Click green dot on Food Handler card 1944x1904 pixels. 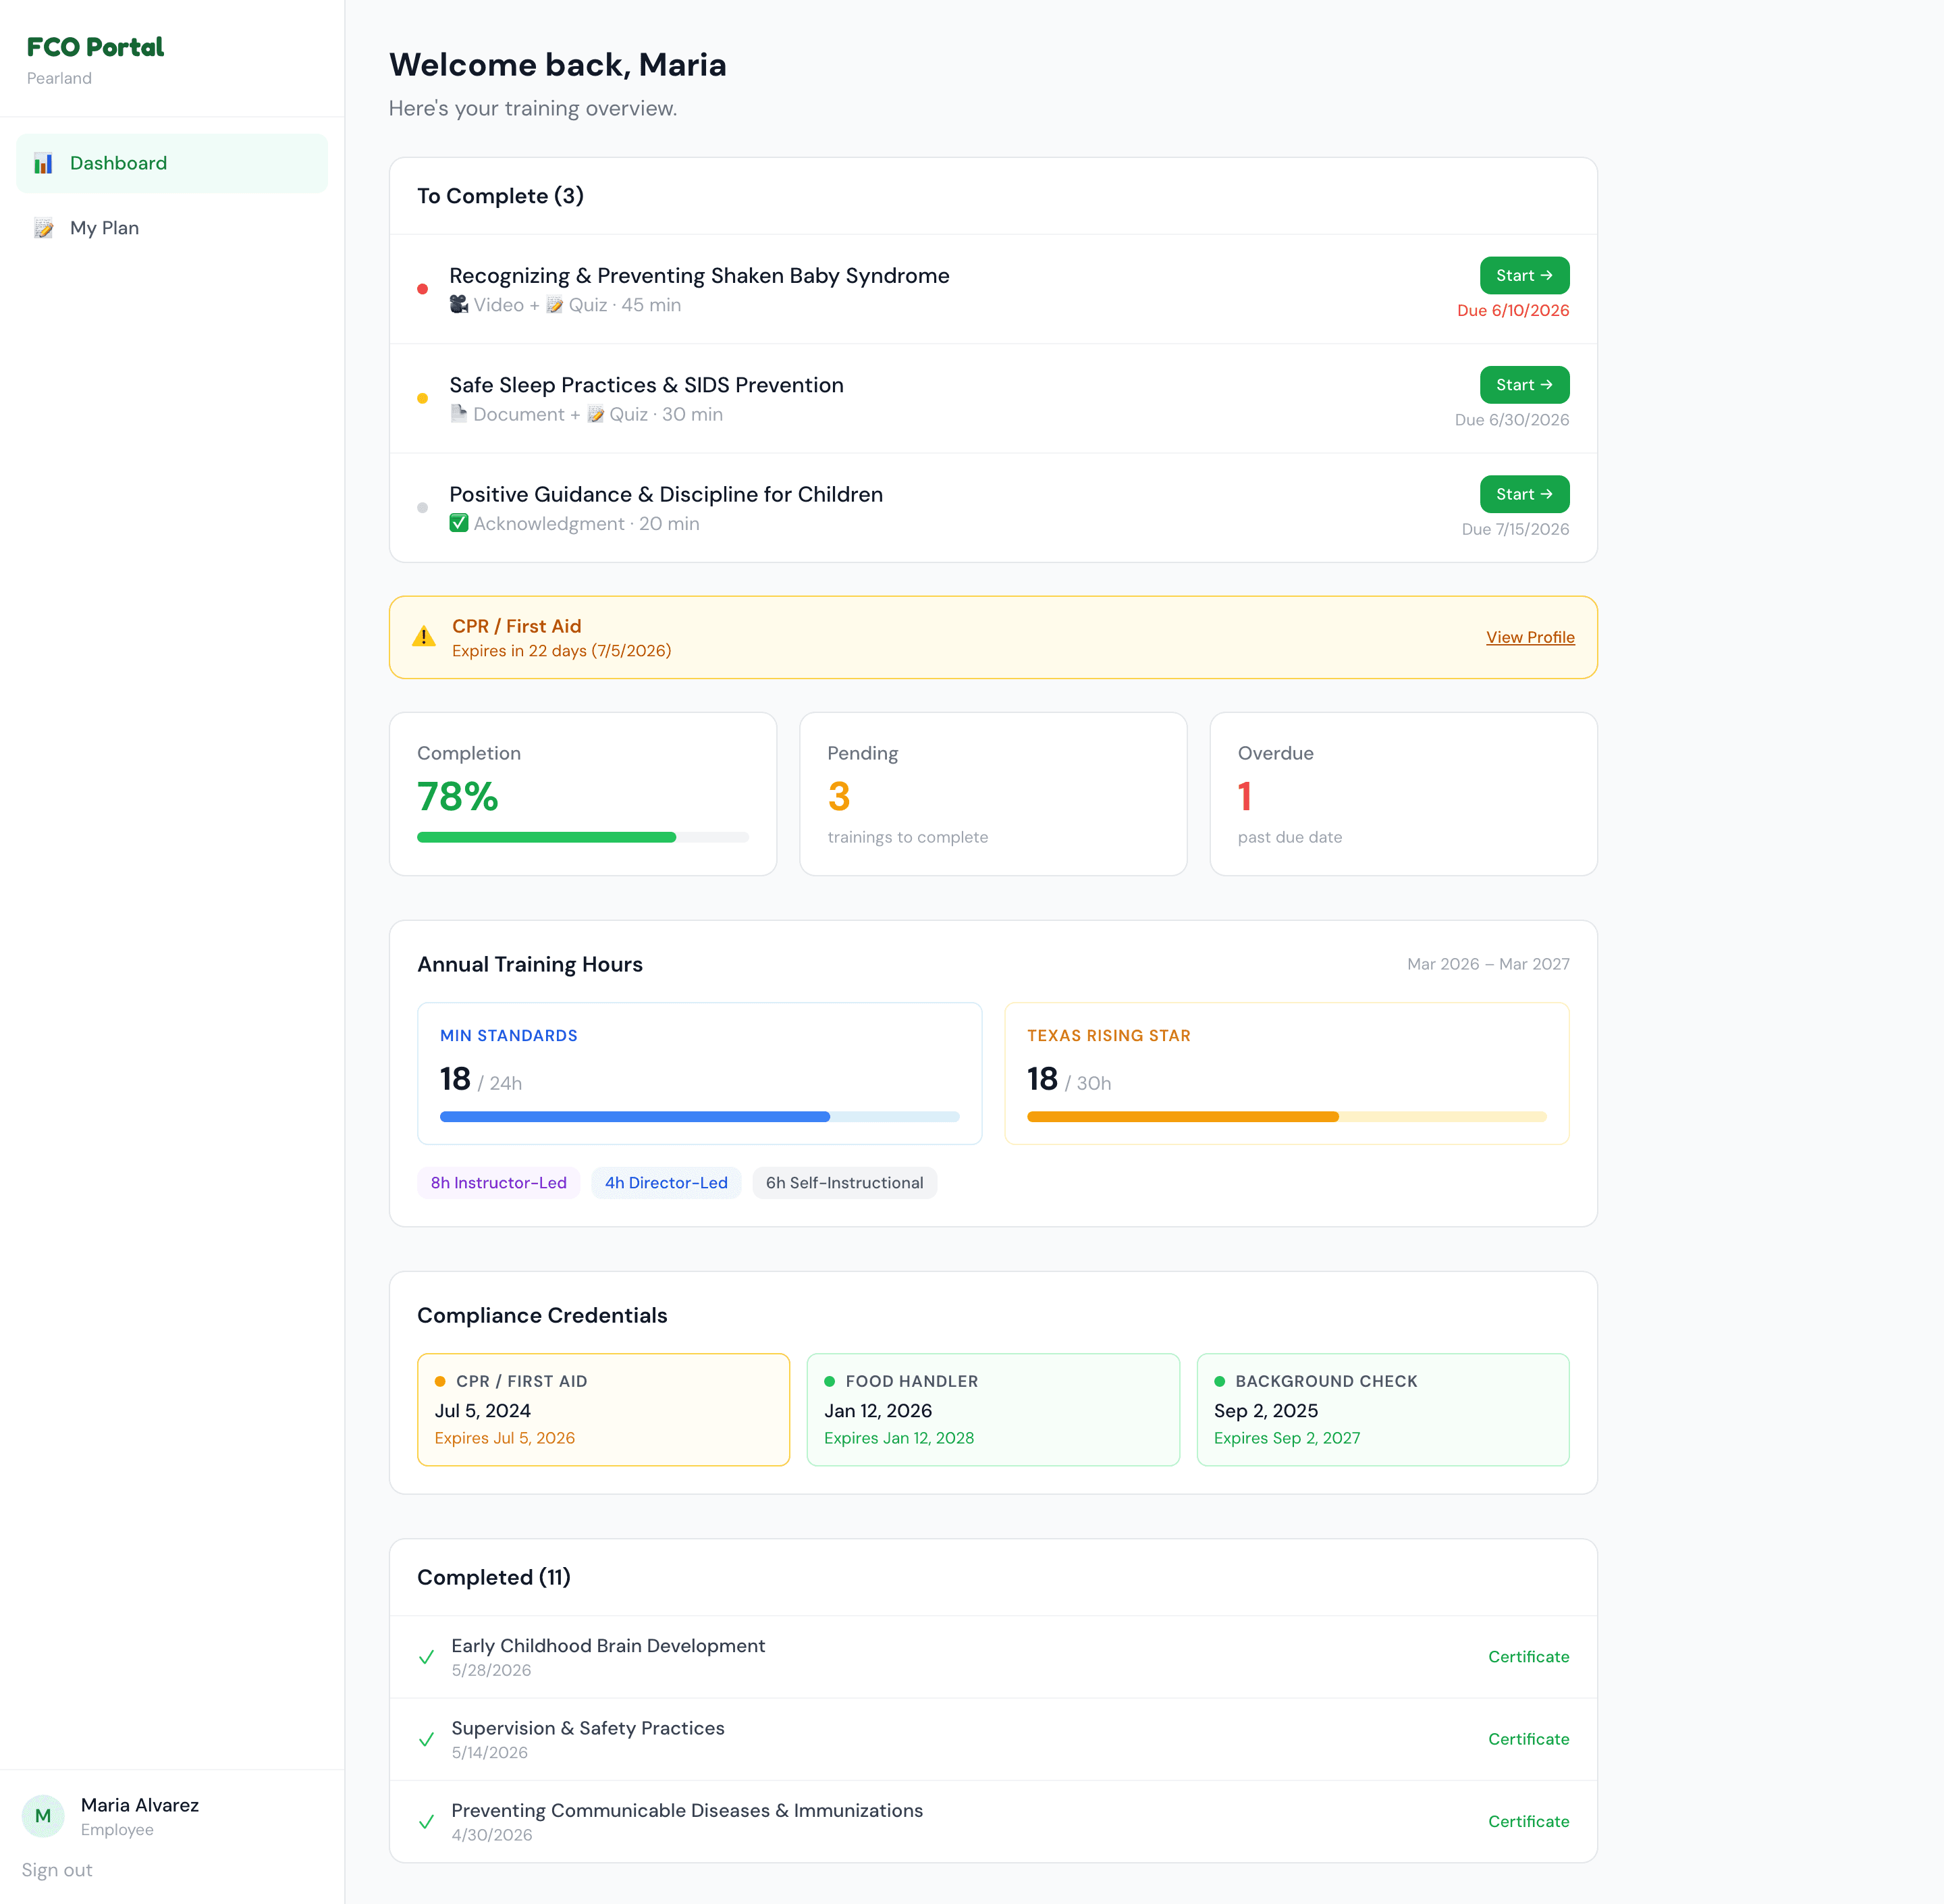(830, 1382)
